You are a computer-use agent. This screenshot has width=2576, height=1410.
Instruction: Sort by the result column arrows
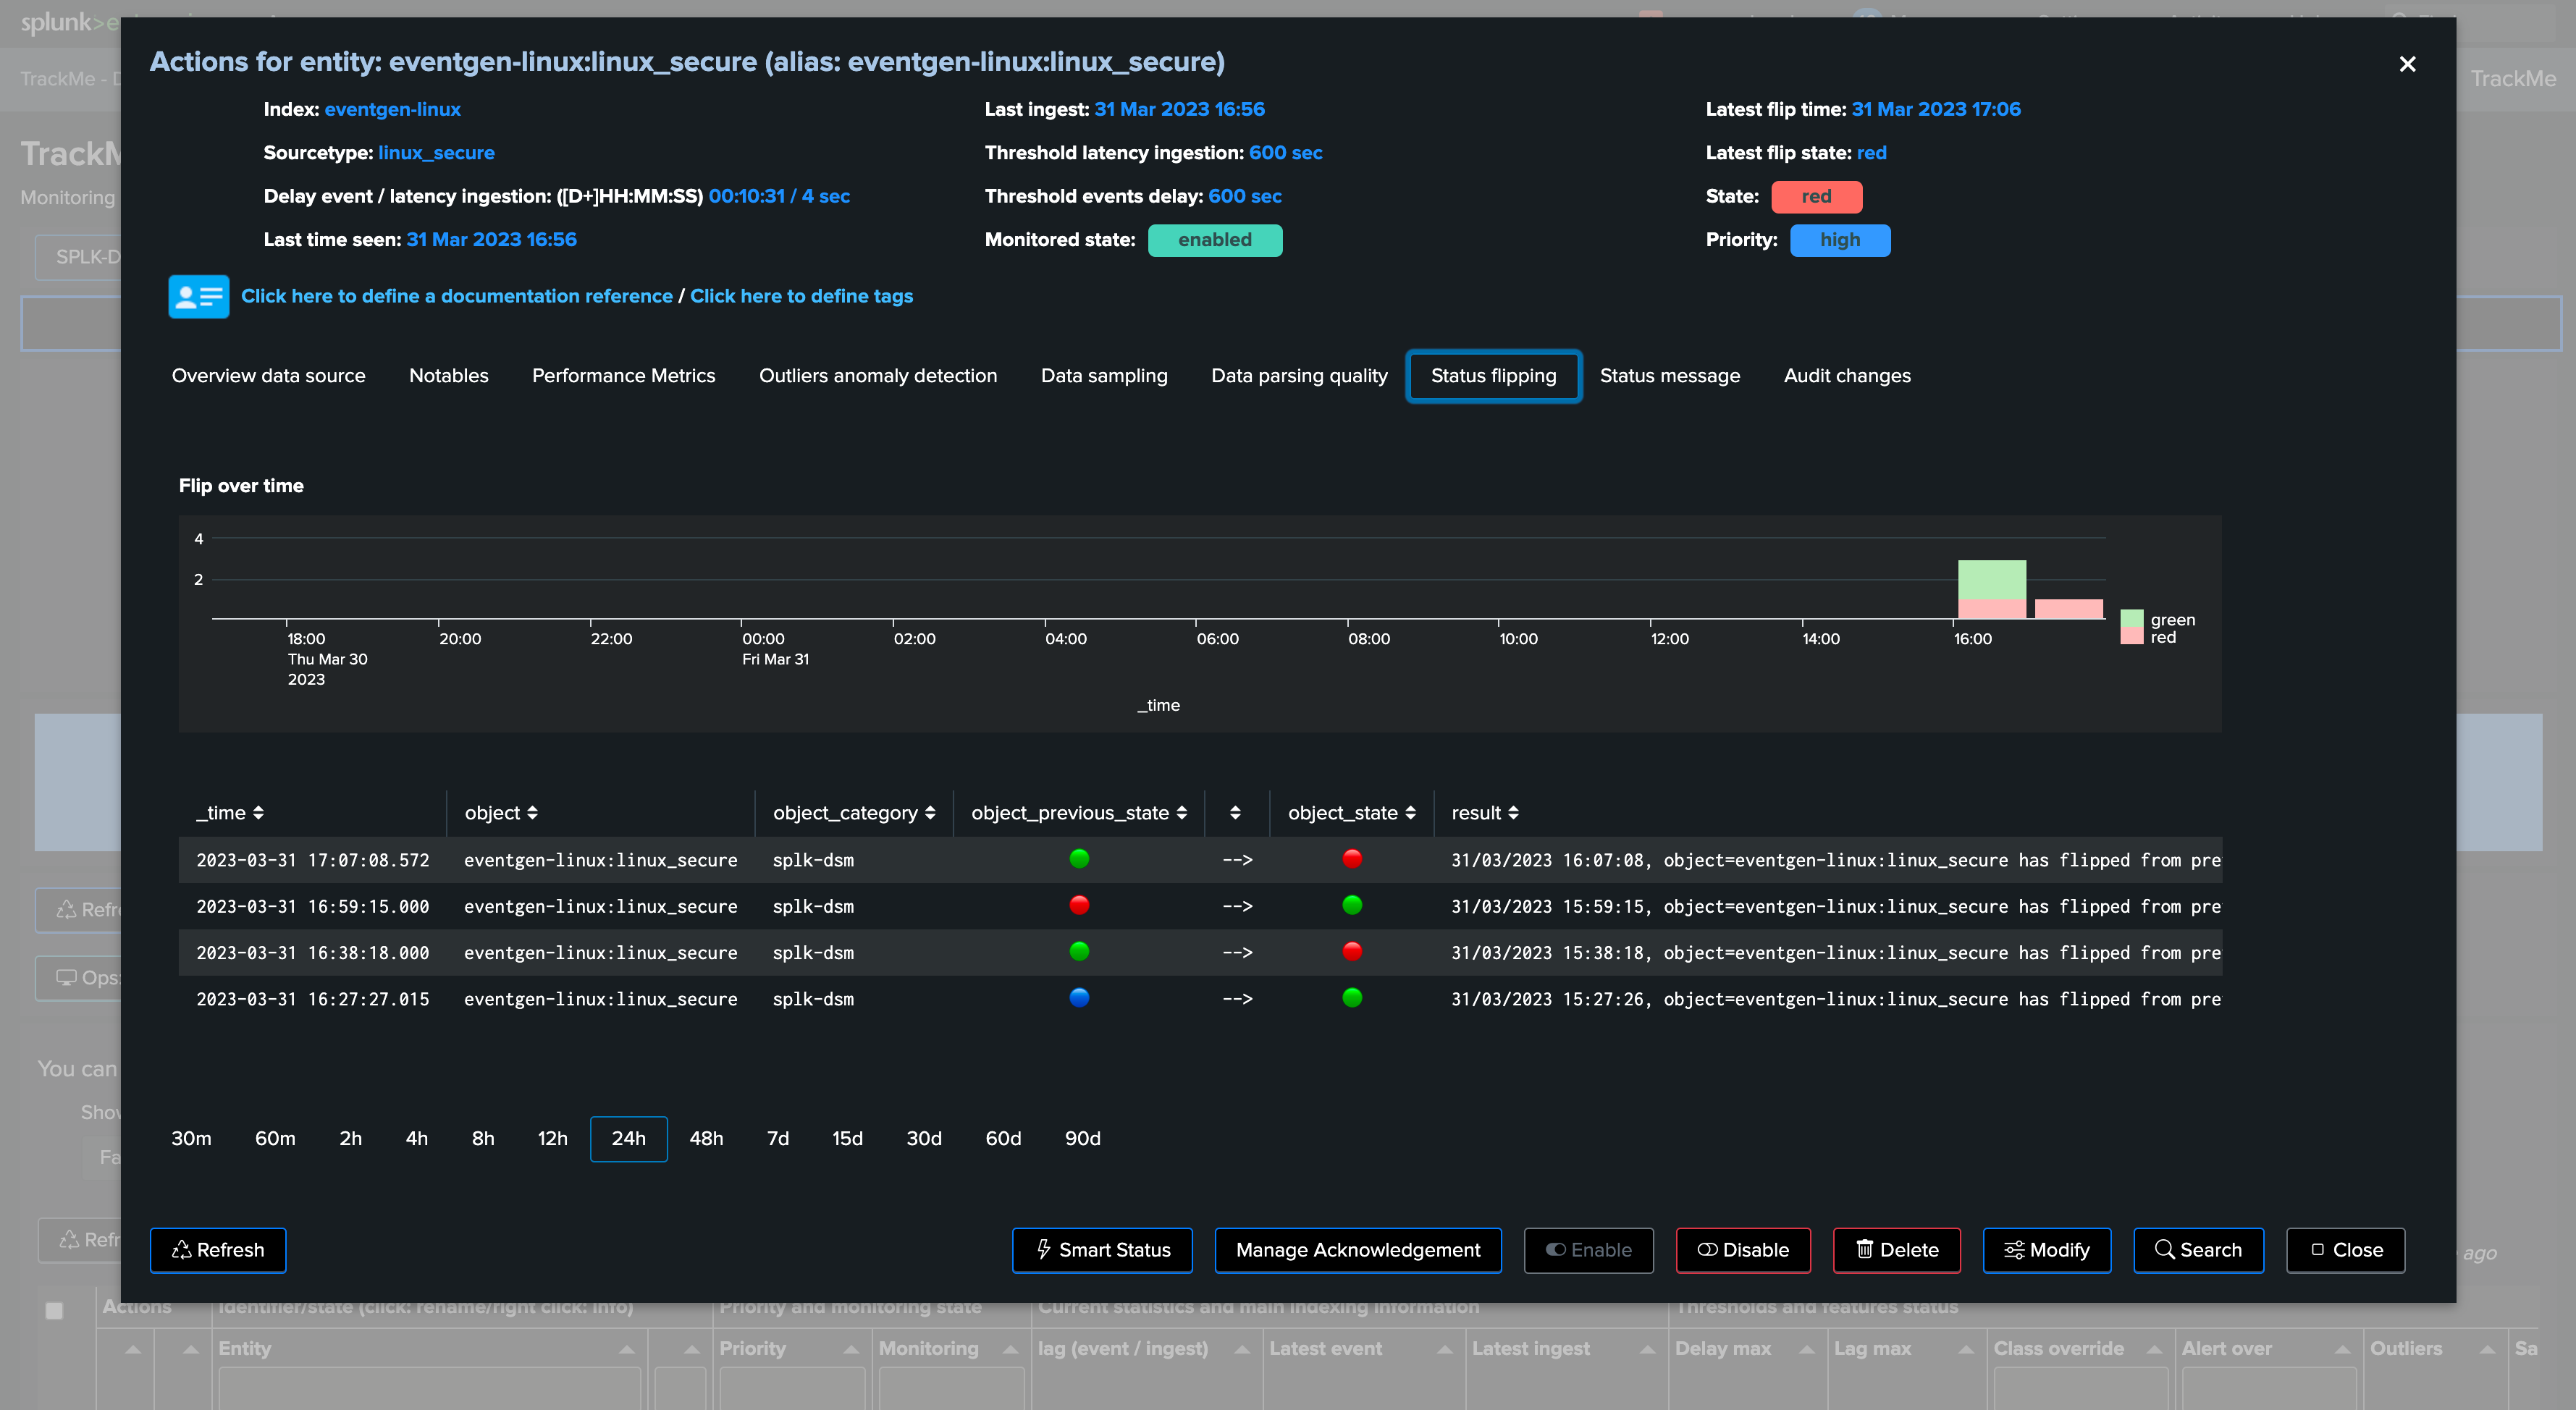pos(1513,813)
